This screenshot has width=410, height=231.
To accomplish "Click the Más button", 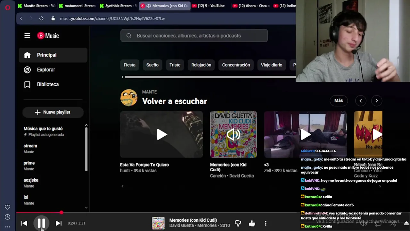I will tap(339, 100).
